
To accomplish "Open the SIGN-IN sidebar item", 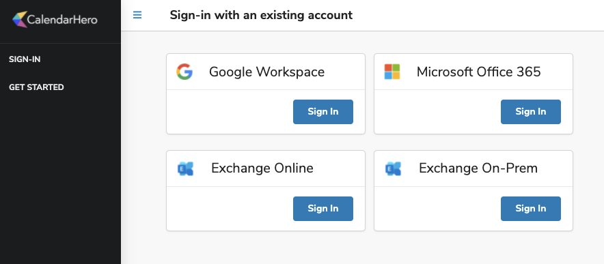I will tap(25, 59).
